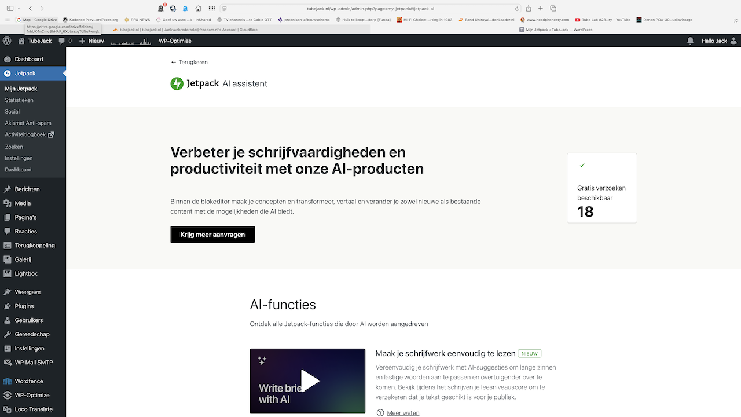Open the bookmarks grid icon in favorites bar

point(8,20)
